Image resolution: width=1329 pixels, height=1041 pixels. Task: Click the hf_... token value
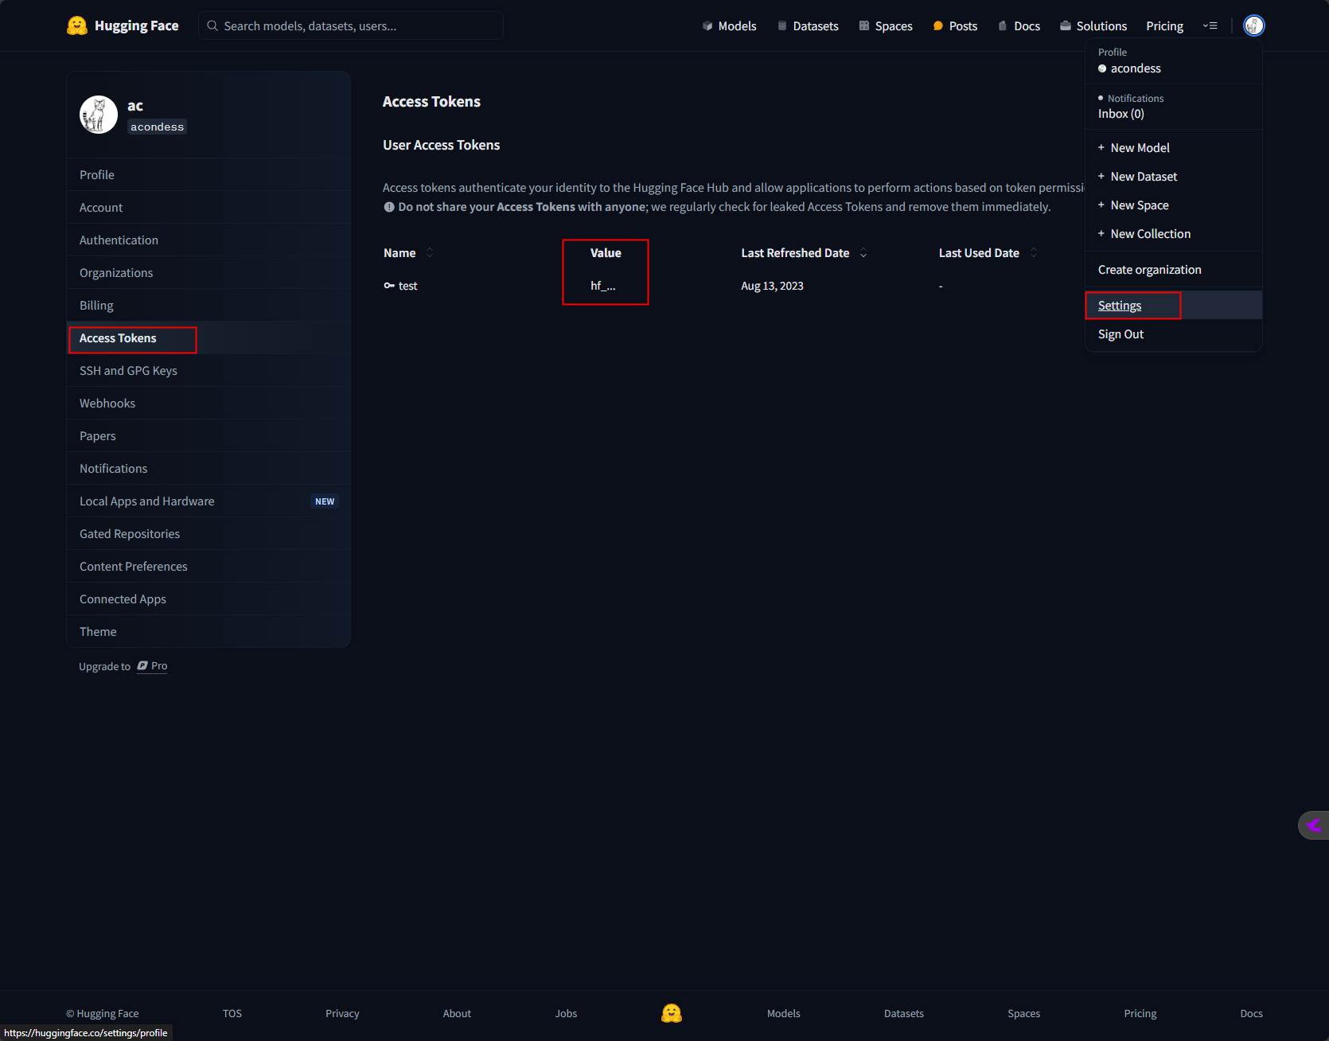click(603, 286)
